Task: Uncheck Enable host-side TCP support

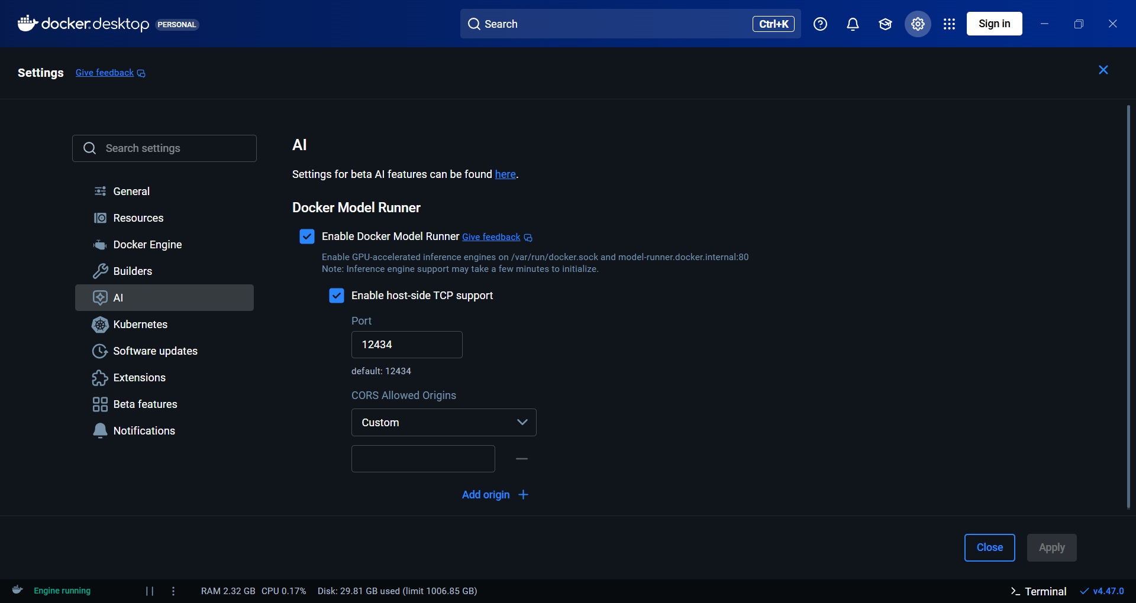Action: pyautogui.click(x=337, y=296)
